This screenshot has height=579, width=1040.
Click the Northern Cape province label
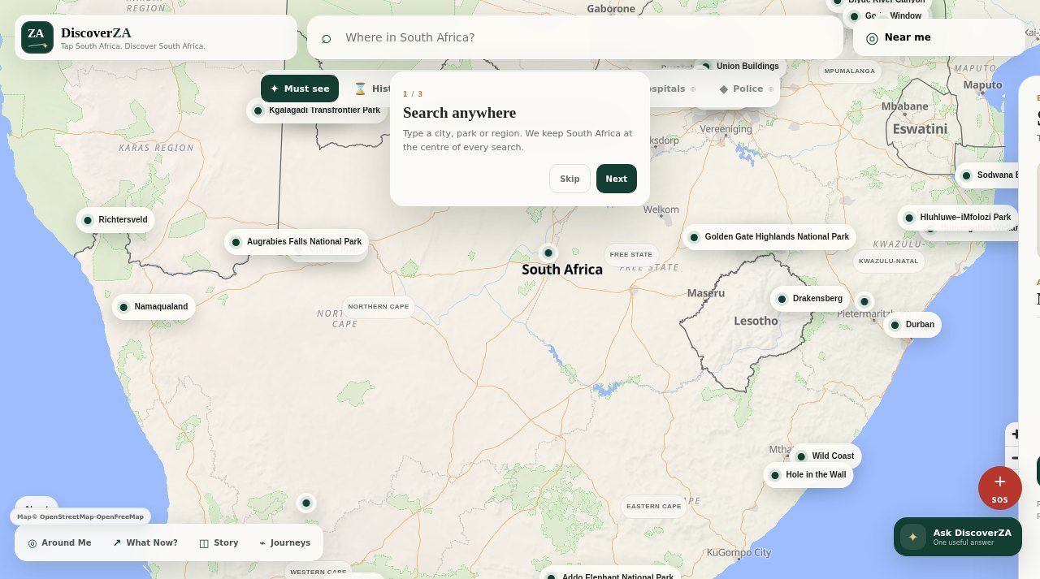pos(379,306)
